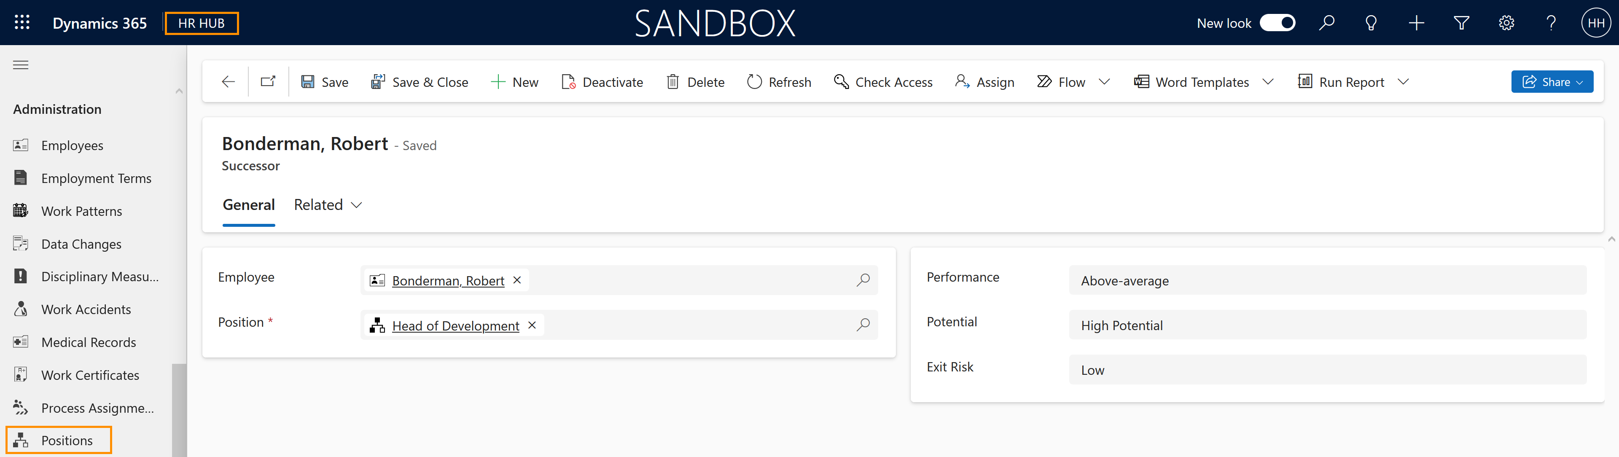Open the Related tab dropdown

[328, 205]
